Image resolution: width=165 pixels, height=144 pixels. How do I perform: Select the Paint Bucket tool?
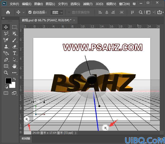(6, 53)
